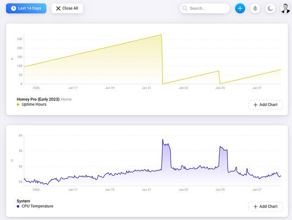292x220 pixels.
Task: Toggle the CPU Temperature series label
Action: tap(37, 206)
